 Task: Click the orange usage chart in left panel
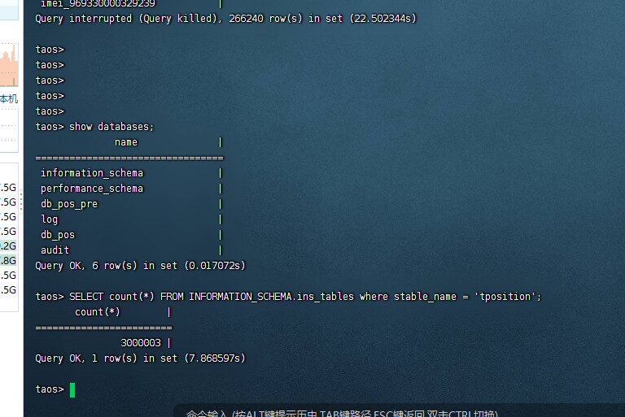click(8, 67)
